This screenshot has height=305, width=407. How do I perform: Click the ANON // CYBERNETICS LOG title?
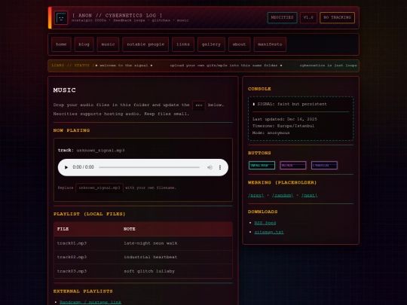pos(117,16)
